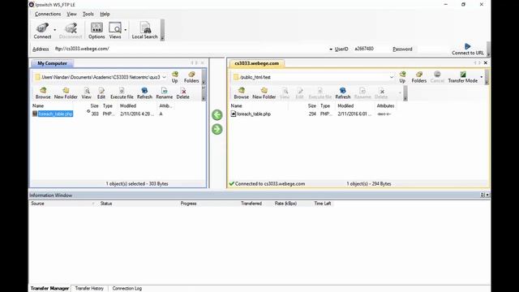Open the Tools menu
This screenshot has height=292, width=519.
click(88, 14)
